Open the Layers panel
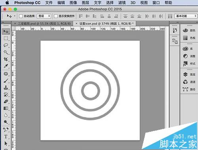 click(189, 75)
